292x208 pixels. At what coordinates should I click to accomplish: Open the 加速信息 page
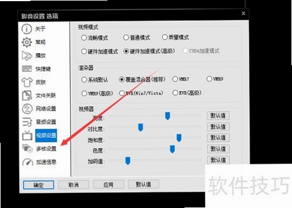pyautogui.click(x=46, y=162)
